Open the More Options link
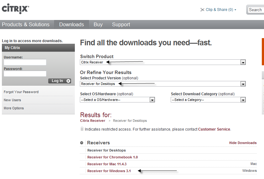This screenshot has width=264, height=179. [14, 108]
